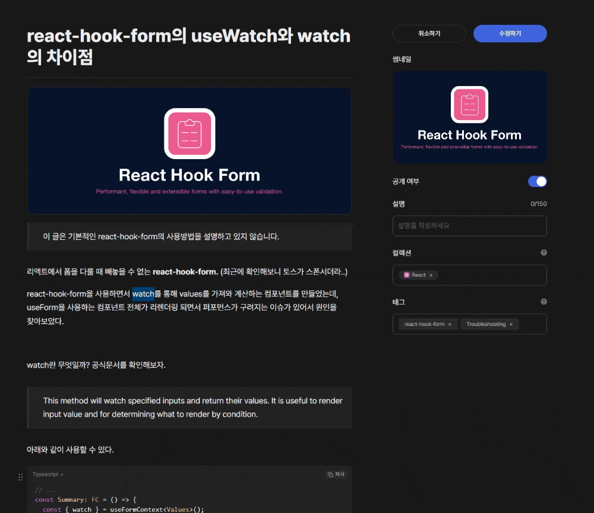This screenshot has width=594, height=513.
Task: Remove the React collection chip
Action: (x=431, y=275)
